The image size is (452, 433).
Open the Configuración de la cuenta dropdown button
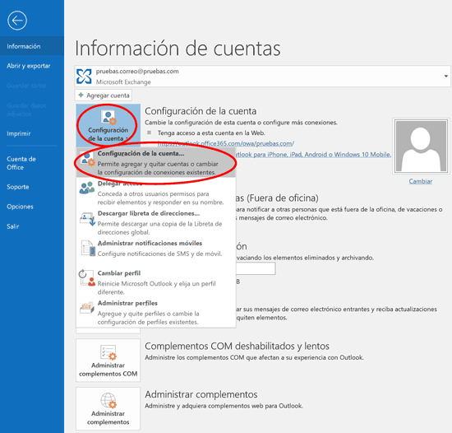(x=108, y=126)
